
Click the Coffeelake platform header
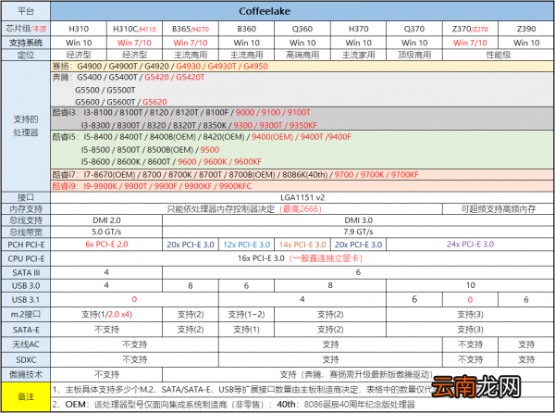pos(302,11)
